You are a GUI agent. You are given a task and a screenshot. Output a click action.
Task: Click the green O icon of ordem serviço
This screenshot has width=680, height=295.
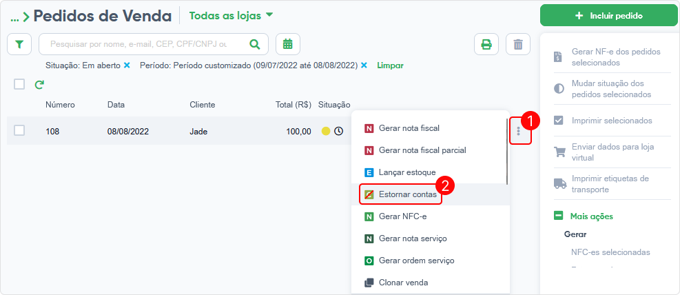369,261
